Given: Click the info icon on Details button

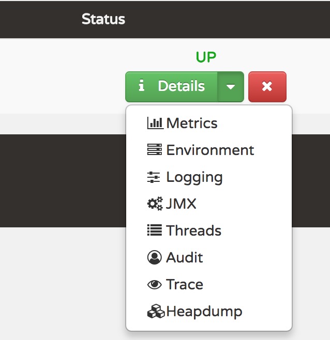Looking at the screenshot, I should click(141, 85).
